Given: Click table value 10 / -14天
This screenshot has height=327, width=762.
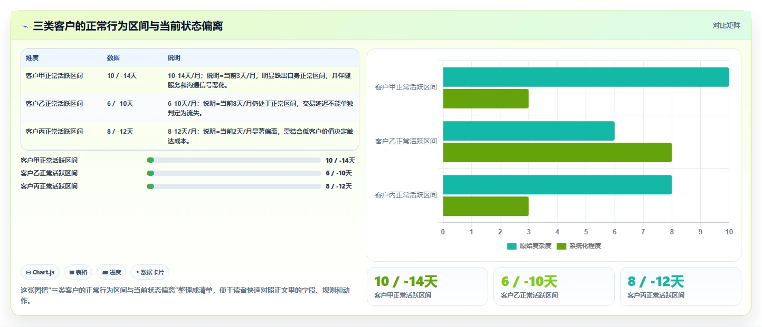Looking at the screenshot, I should 122,76.
